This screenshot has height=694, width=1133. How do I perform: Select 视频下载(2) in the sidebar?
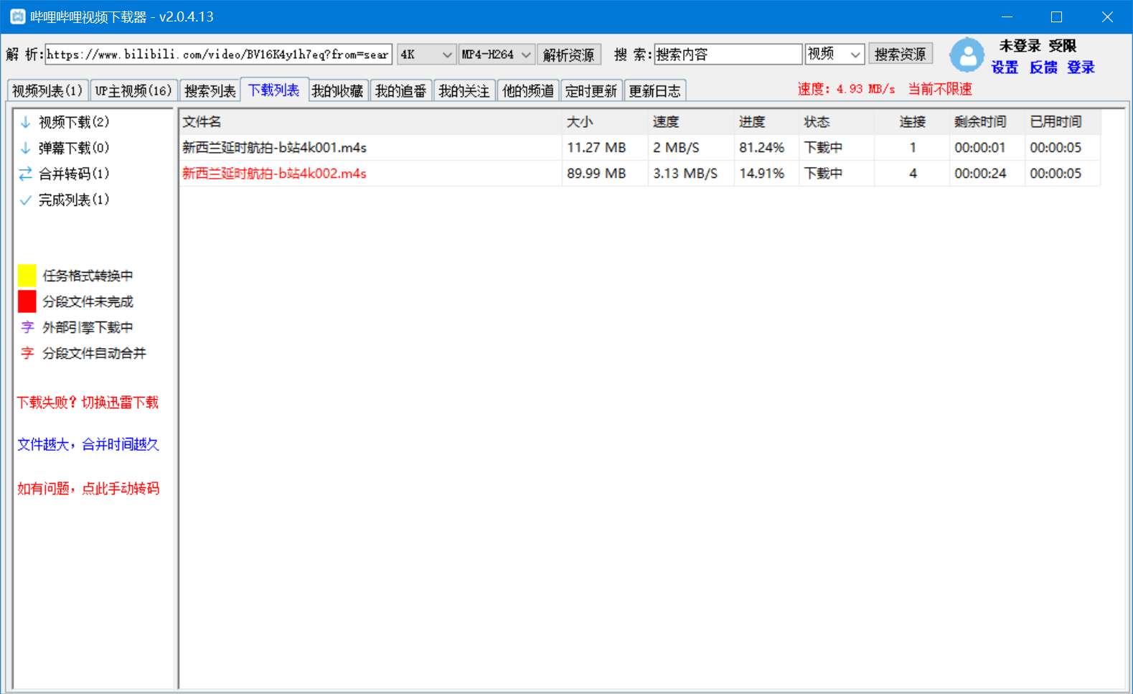74,122
